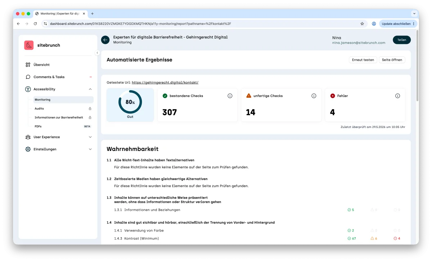Click the green checkmark icon of bestandene Checks
The image size is (432, 262).
165,96
